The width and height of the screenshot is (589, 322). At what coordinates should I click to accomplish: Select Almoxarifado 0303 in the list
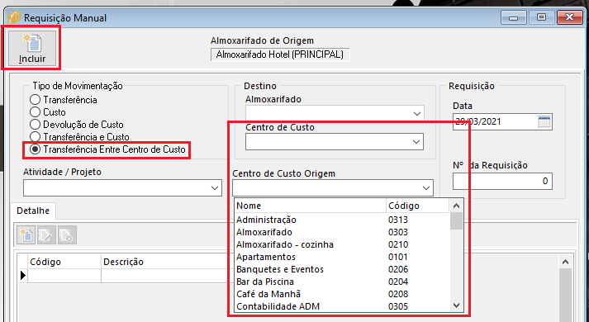click(342, 232)
